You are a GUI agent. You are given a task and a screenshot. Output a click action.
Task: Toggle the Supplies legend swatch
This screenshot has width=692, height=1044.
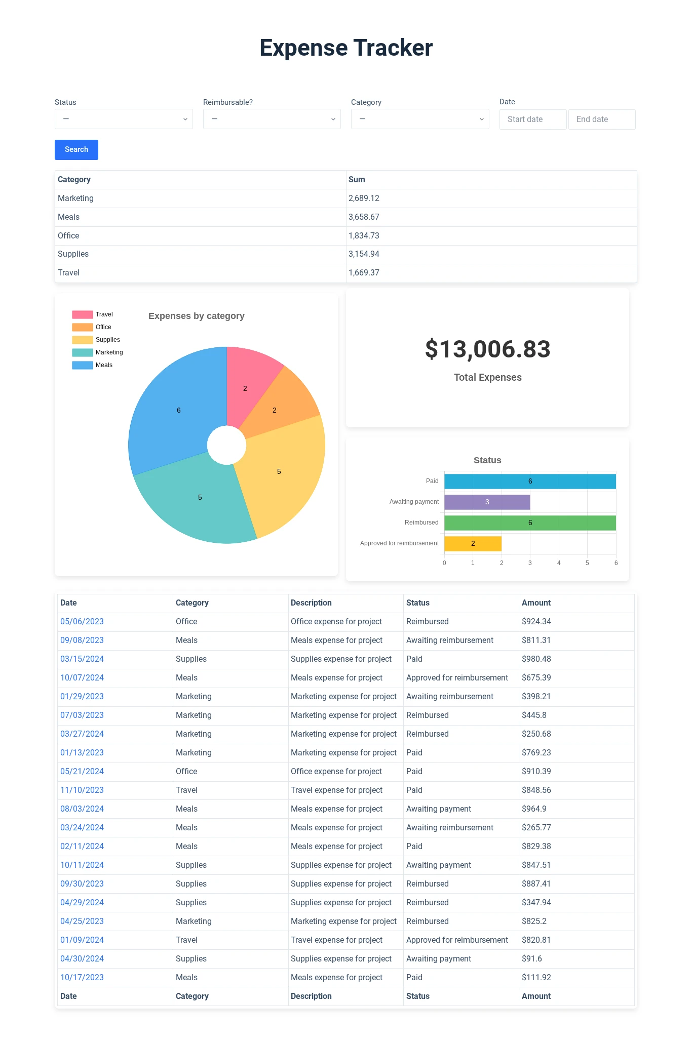pyautogui.click(x=83, y=340)
